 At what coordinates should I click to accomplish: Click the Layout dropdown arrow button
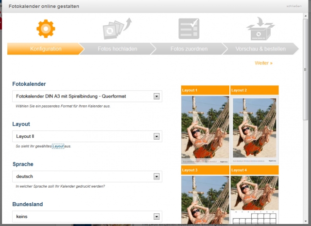click(156, 136)
